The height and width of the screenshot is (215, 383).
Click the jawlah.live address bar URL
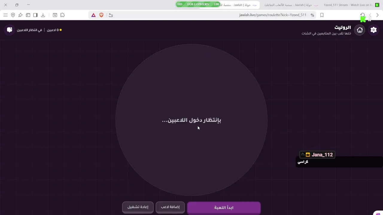point(273,15)
